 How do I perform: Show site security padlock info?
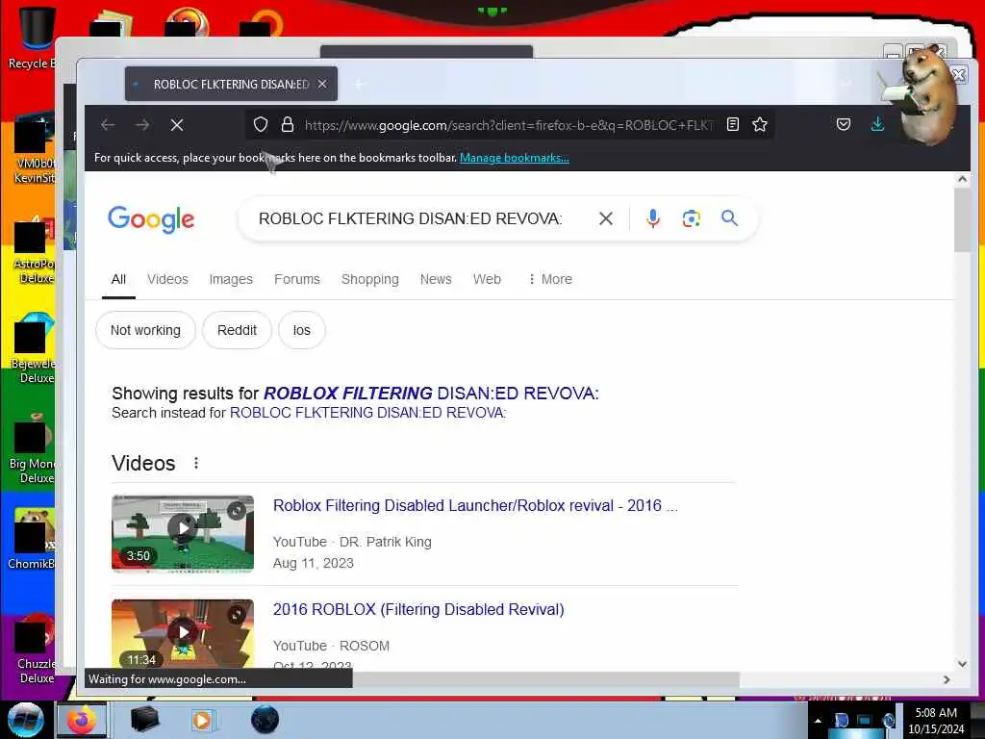pyautogui.click(x=287, y=124)
